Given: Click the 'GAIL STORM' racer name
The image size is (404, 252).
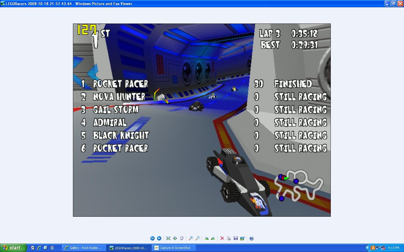Looking at the screenshot, I should tap(116, 109).
